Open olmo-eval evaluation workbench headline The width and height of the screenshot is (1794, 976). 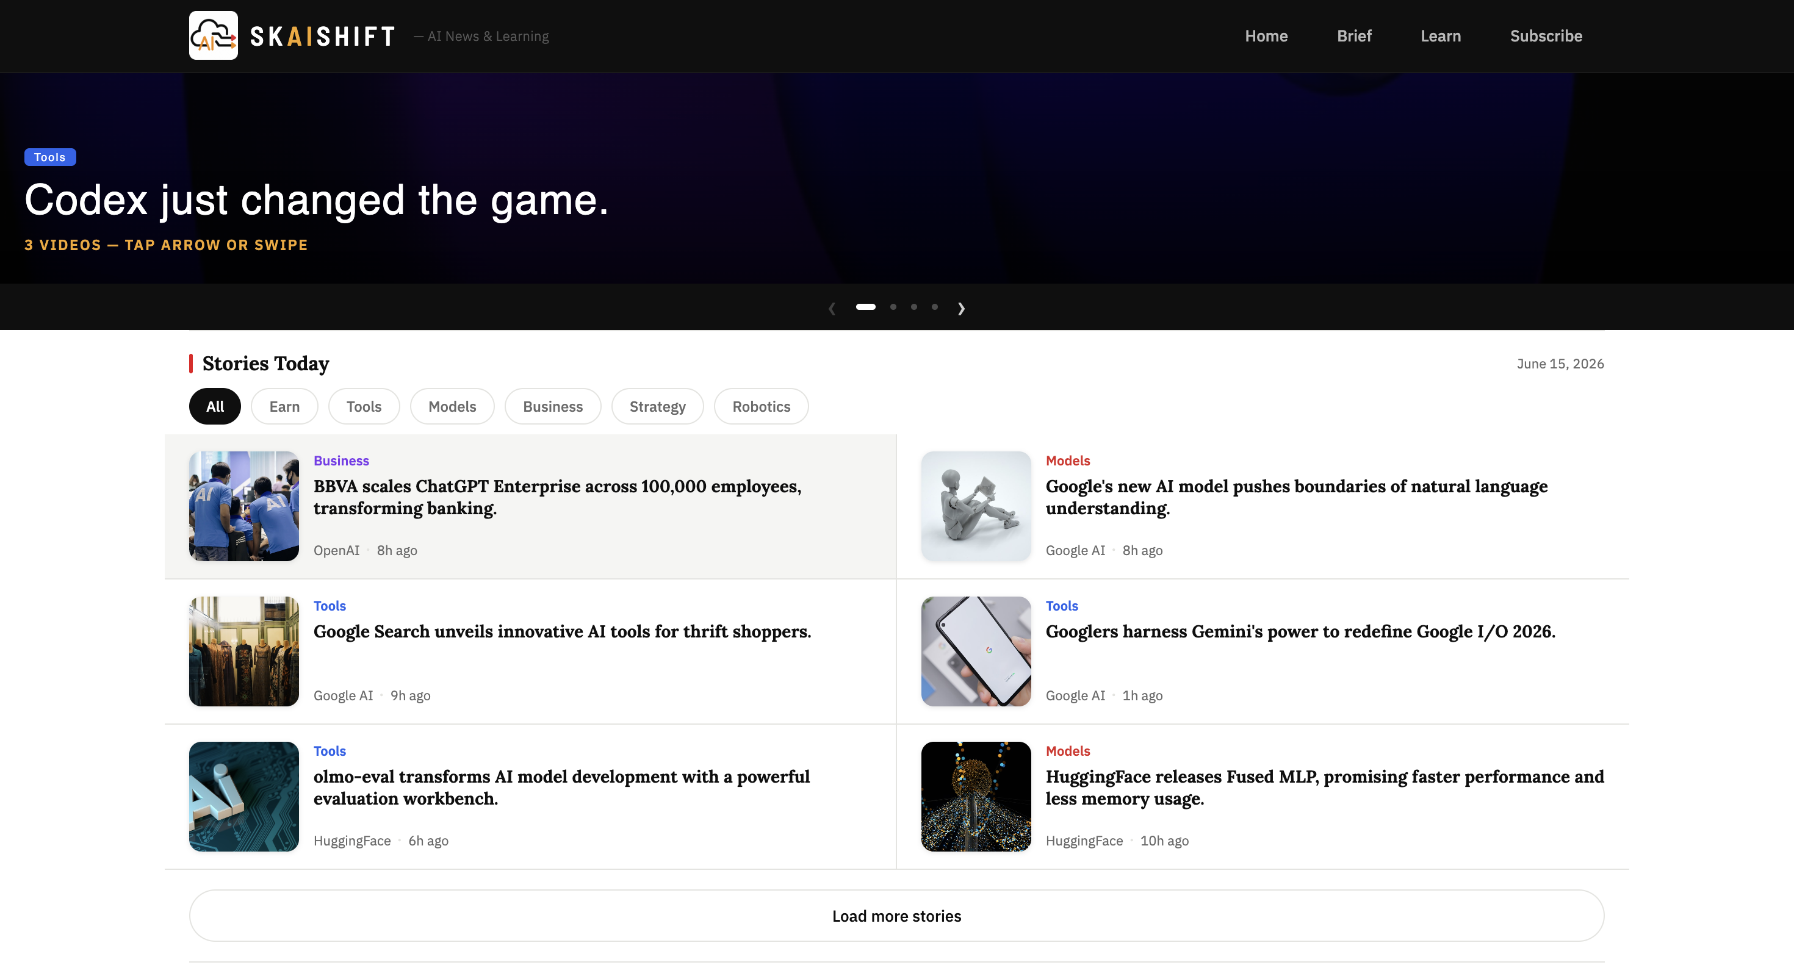pyautogui.click(x=561, y=788)
